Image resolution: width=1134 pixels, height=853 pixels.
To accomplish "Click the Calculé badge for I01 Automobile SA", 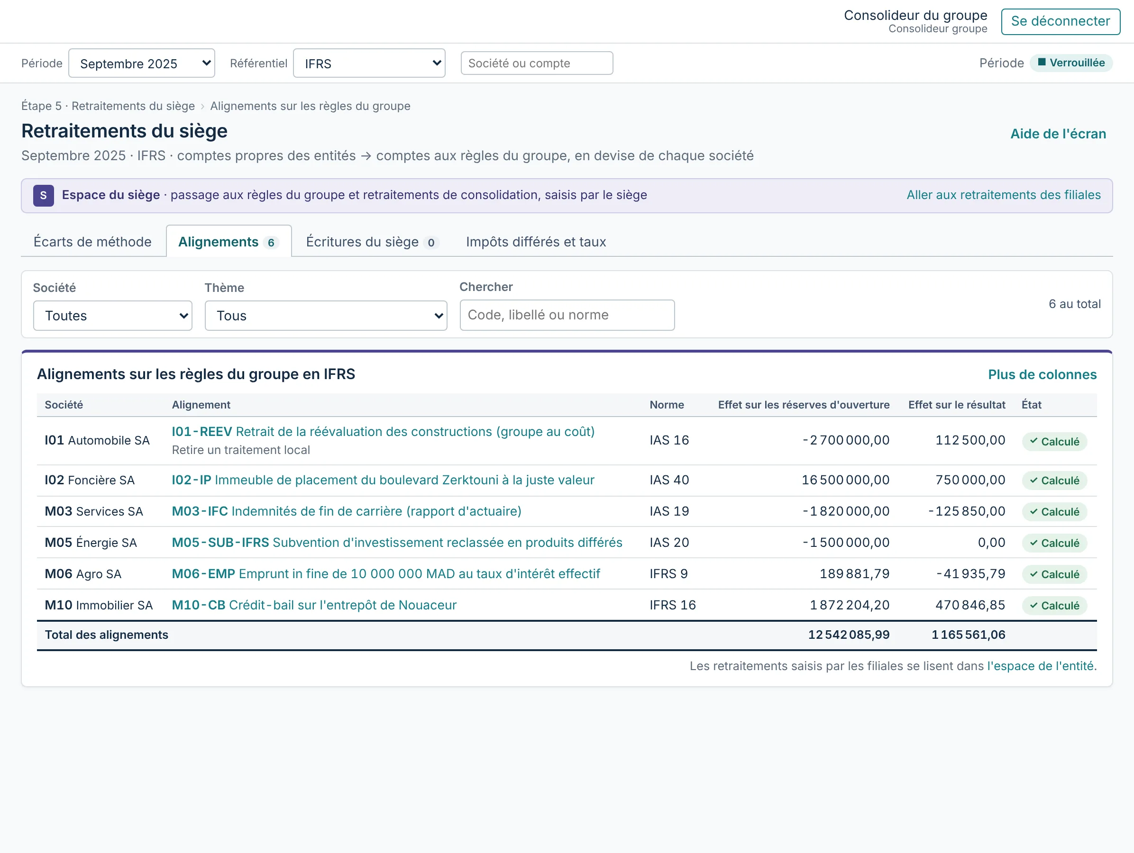I will [x=1054, y=441].
